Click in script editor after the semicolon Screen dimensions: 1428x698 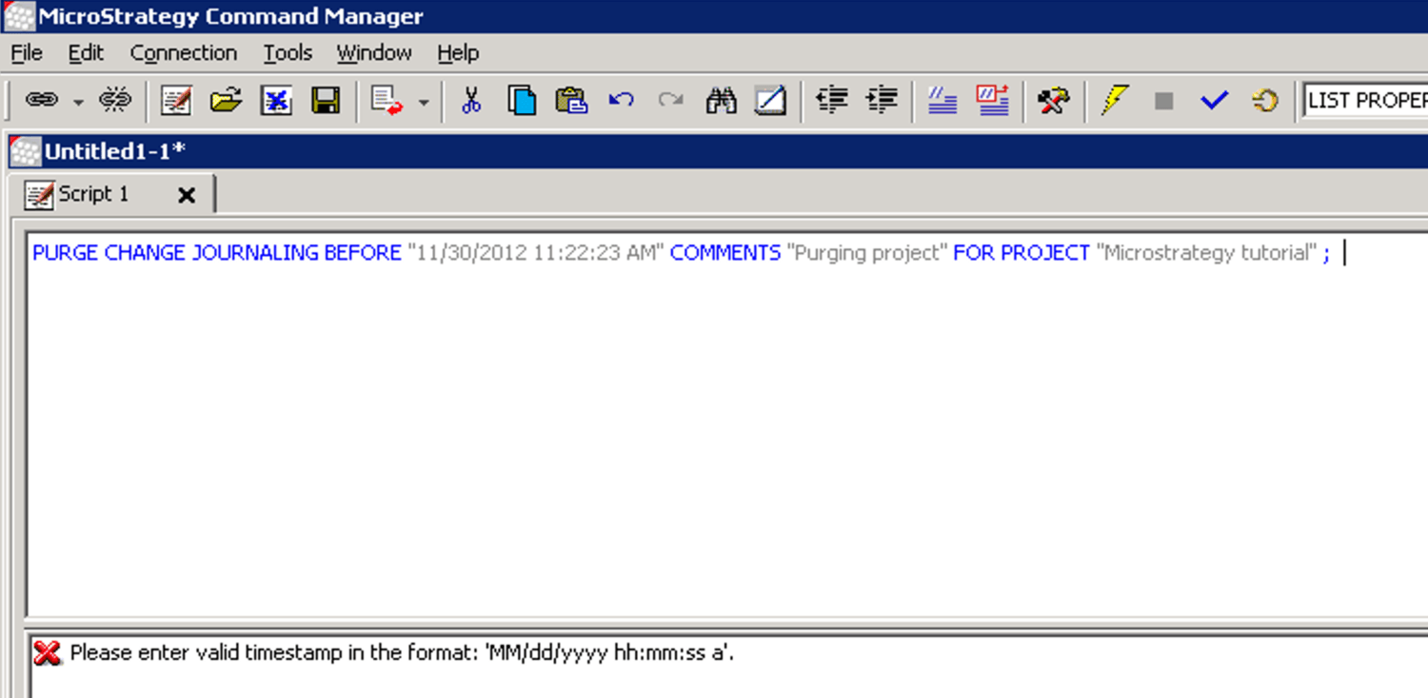tap(1343, 253)
